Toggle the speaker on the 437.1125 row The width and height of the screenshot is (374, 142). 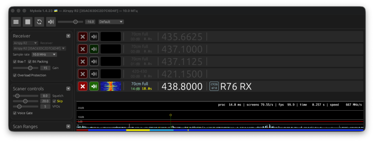tap(94, 61)
